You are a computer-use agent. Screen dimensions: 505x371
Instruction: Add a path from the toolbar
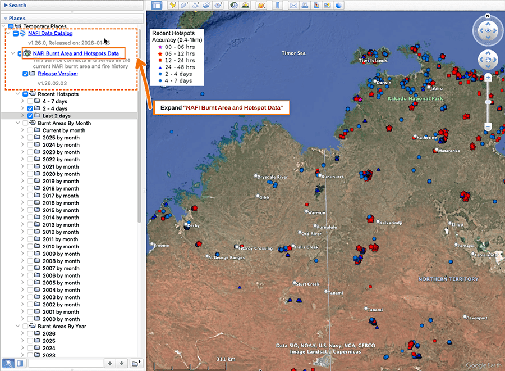click(195, 5)
